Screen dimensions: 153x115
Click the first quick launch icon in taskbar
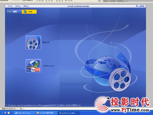2,113
